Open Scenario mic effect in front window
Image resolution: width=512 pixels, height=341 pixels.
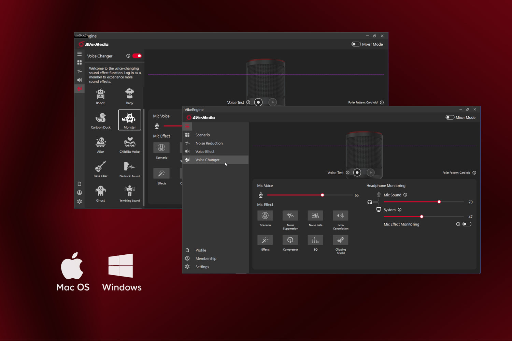[x=265, y=216]
